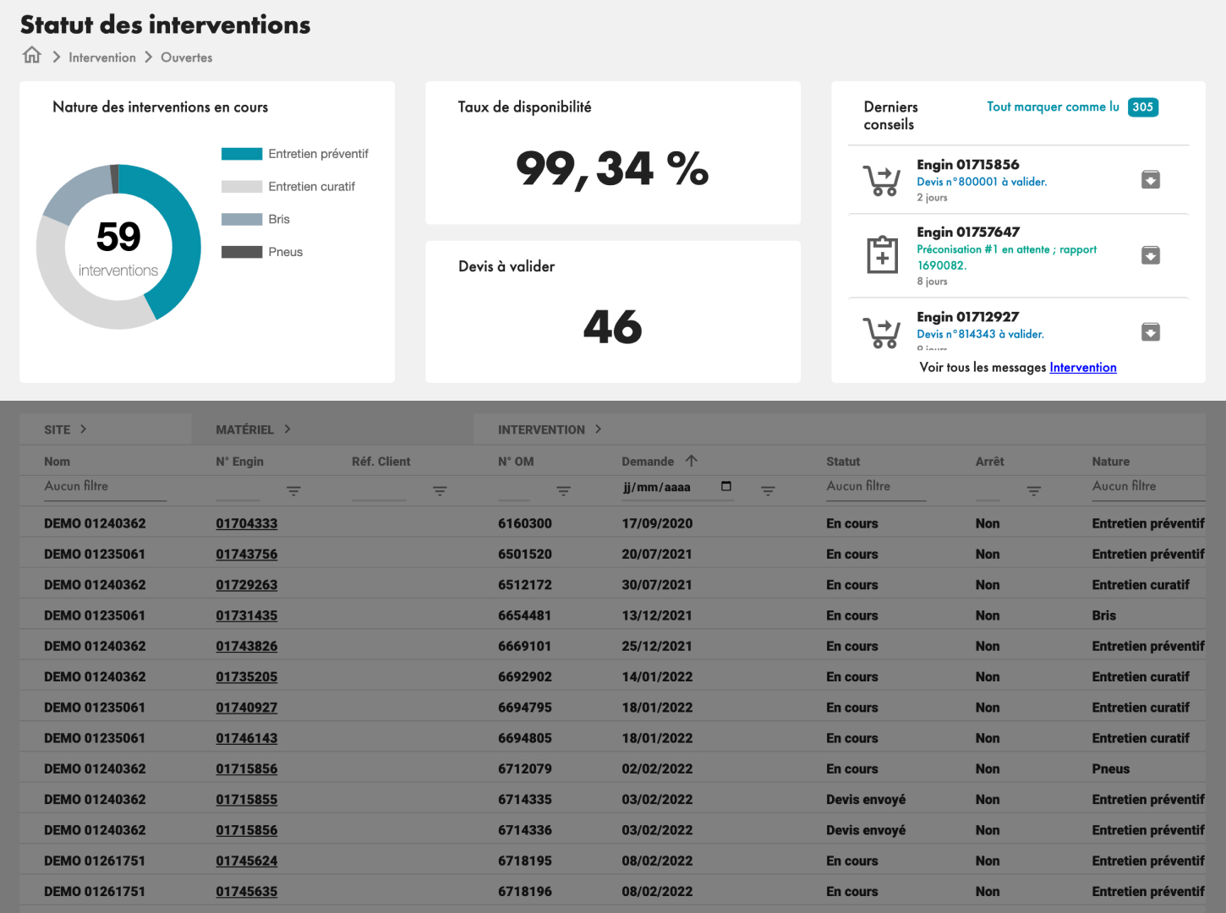Open engin 01704333 link
Image resolution: width=1226 pixels, height=913 pixels.
[246, 523]
